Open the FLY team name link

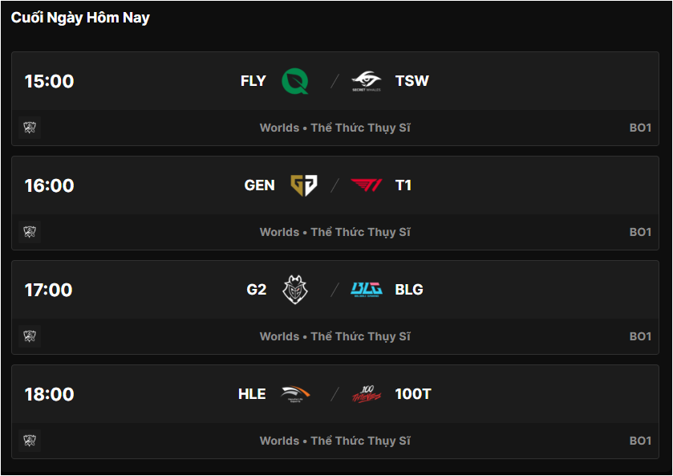point(253,81)
